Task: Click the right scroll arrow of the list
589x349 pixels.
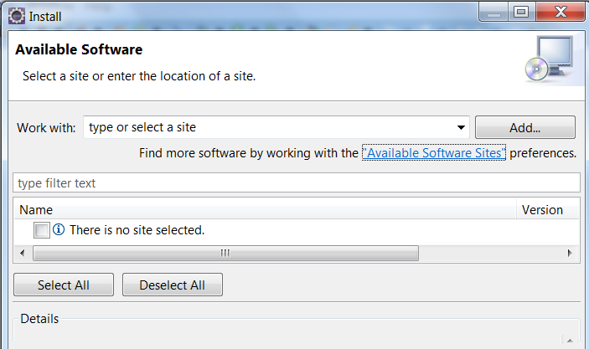Action: (570, 253)
